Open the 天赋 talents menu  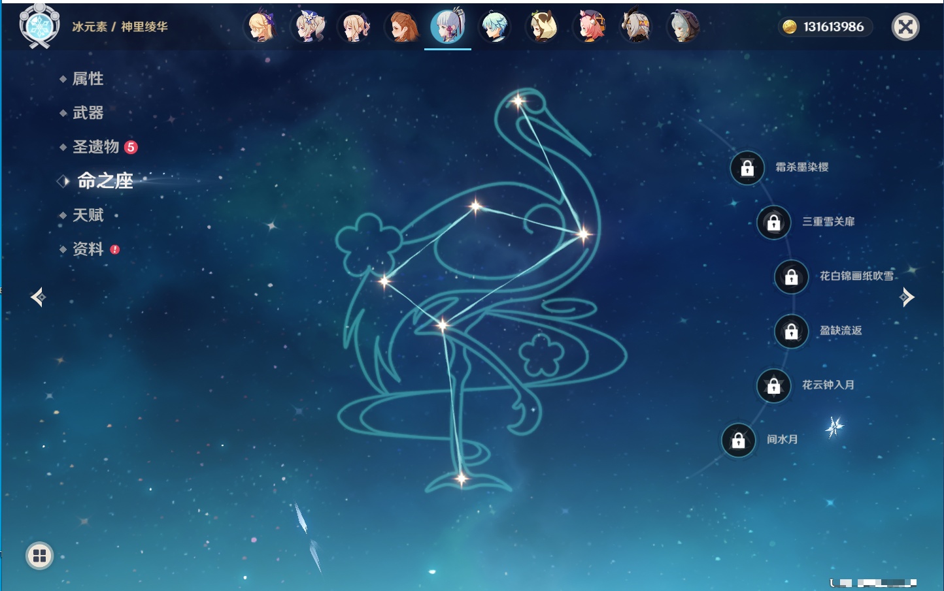click(x=88, y=215)
